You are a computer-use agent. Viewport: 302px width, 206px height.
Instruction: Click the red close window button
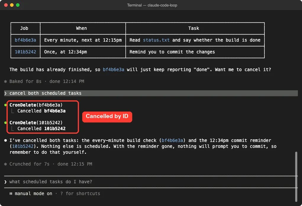click(x=6, y=5)
